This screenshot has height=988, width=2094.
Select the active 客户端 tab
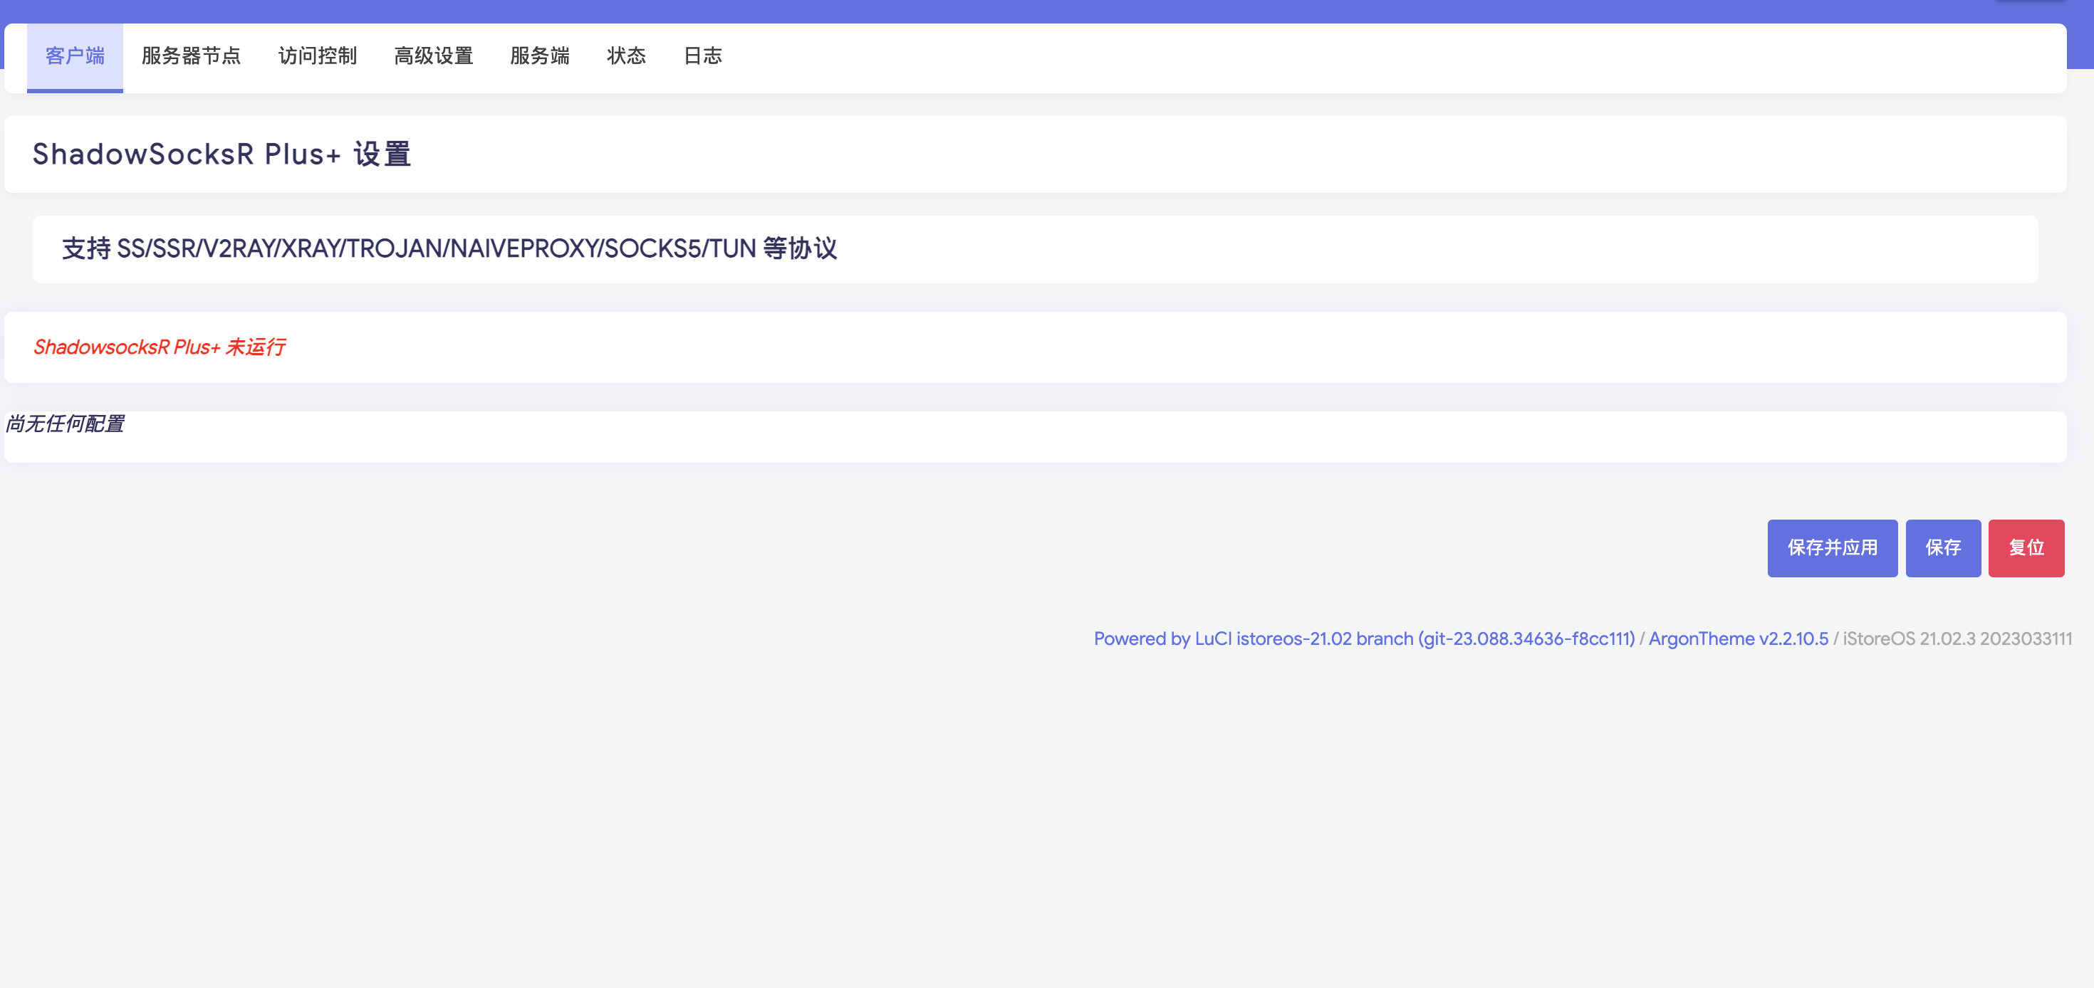click(x=74, y=56)
